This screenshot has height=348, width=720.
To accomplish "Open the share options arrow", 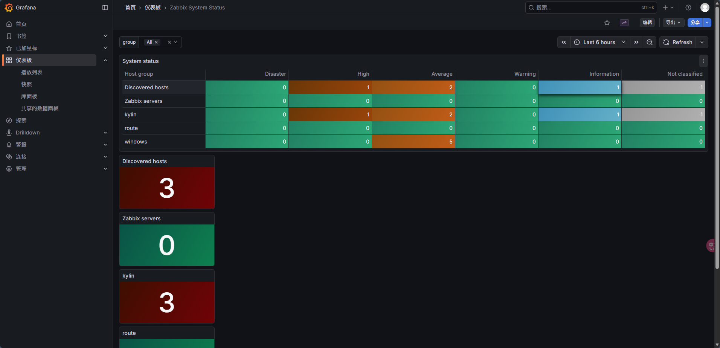I will [707, 23].
